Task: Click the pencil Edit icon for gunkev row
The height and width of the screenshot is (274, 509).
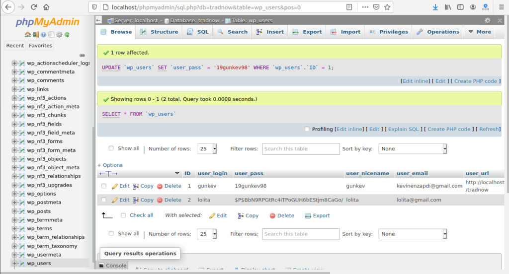Action: point(115,186)
